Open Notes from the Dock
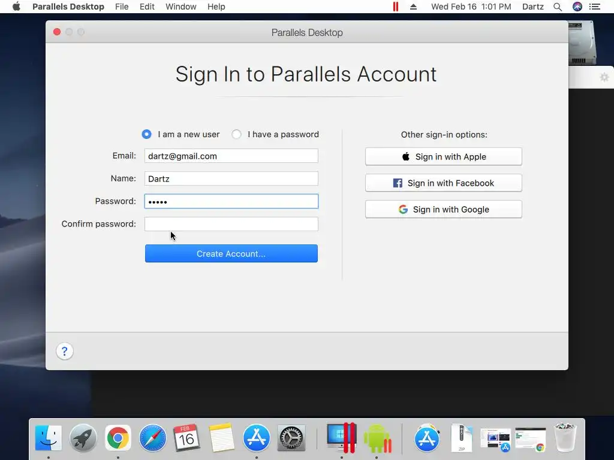614x460 pixels. pyautogui.click(x=222, y=438)
